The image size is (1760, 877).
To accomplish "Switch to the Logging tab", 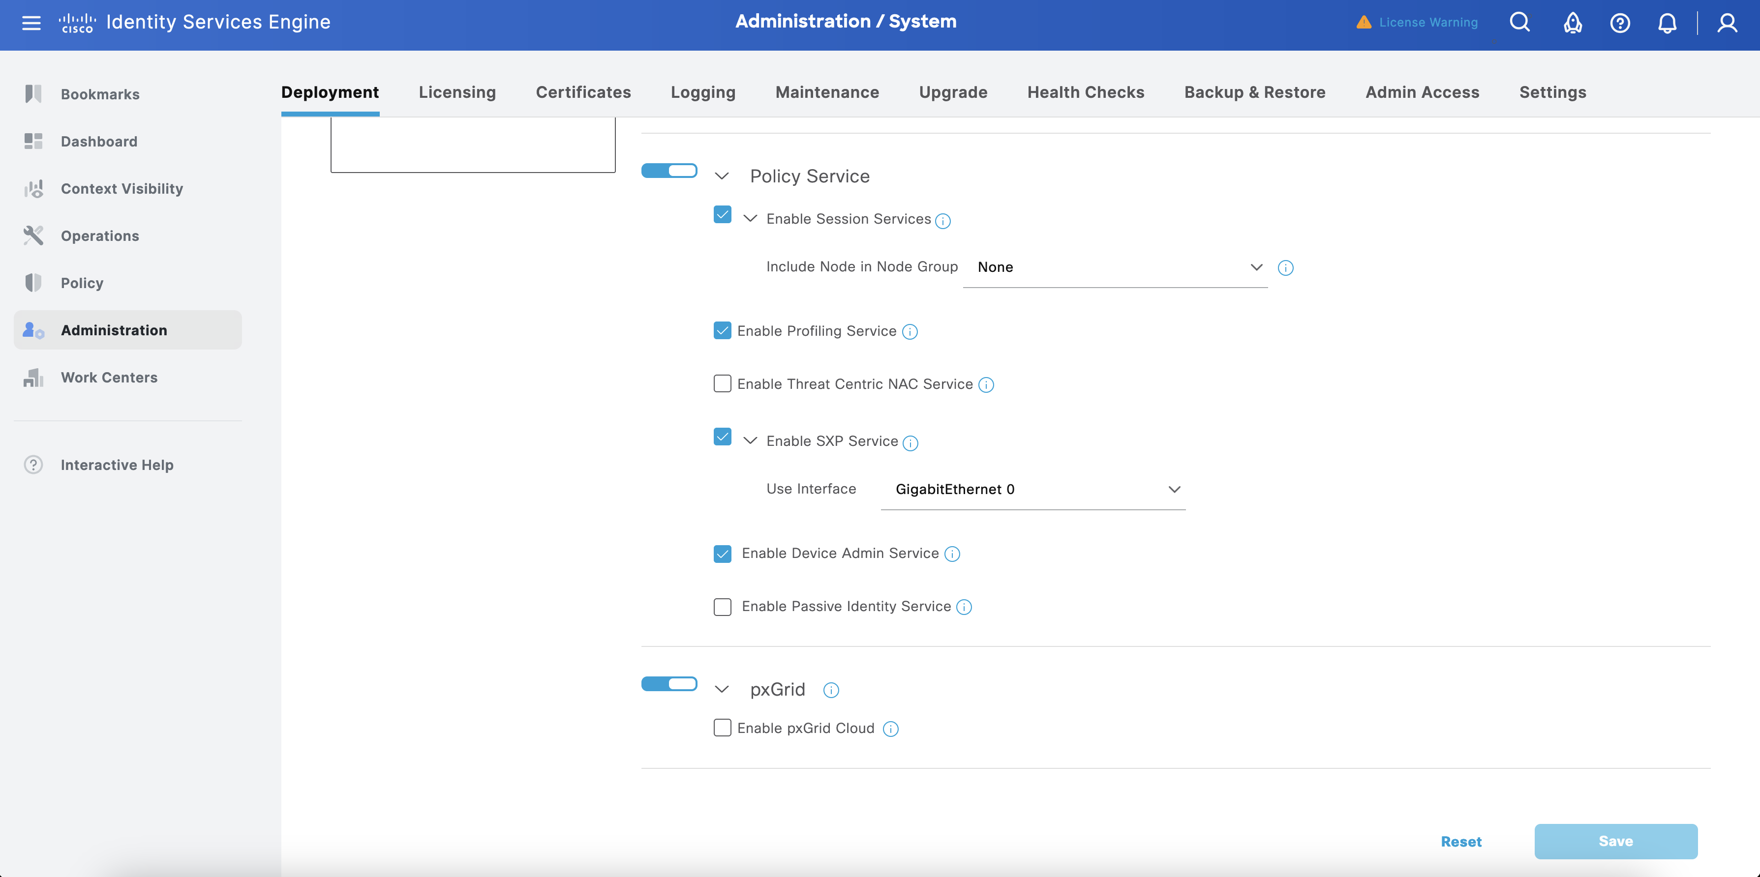I will tap(703, 92).
